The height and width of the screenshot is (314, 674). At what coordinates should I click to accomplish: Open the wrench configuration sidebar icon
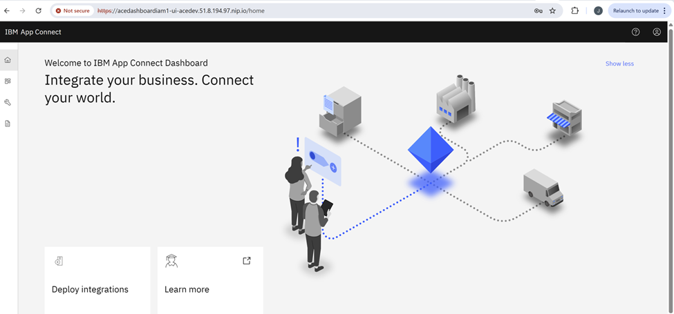point(8,103)
